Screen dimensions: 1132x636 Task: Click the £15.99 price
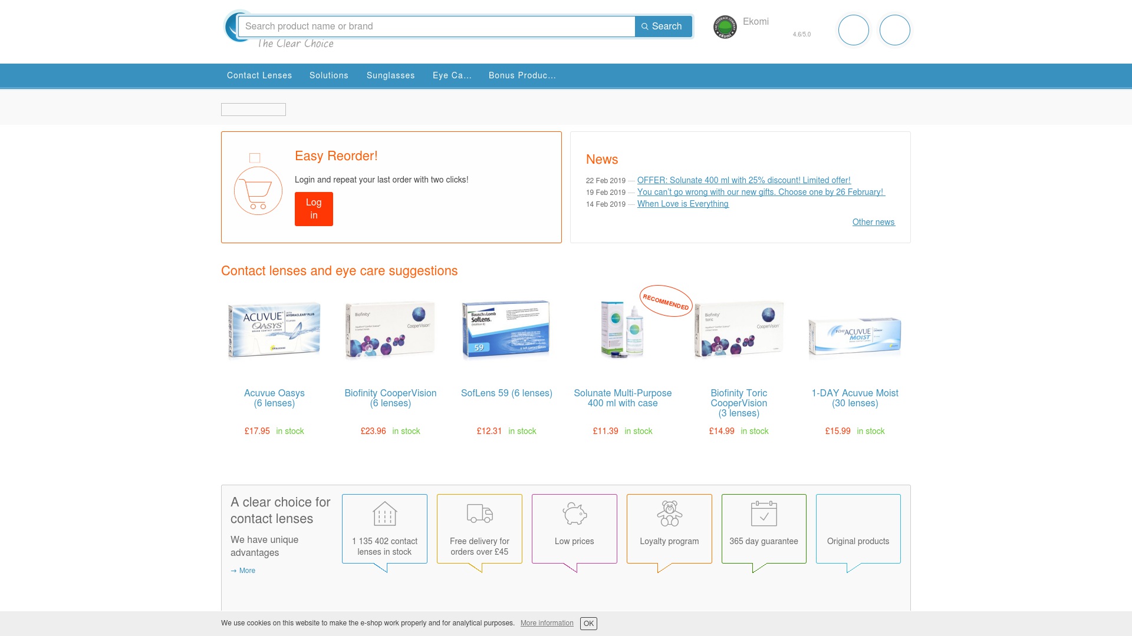(x=838, y=431)
